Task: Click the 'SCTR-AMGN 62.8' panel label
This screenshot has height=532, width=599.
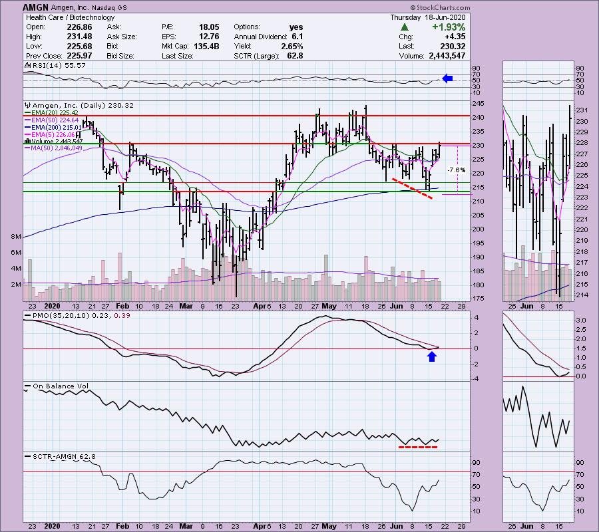Action: click(64, 456)
